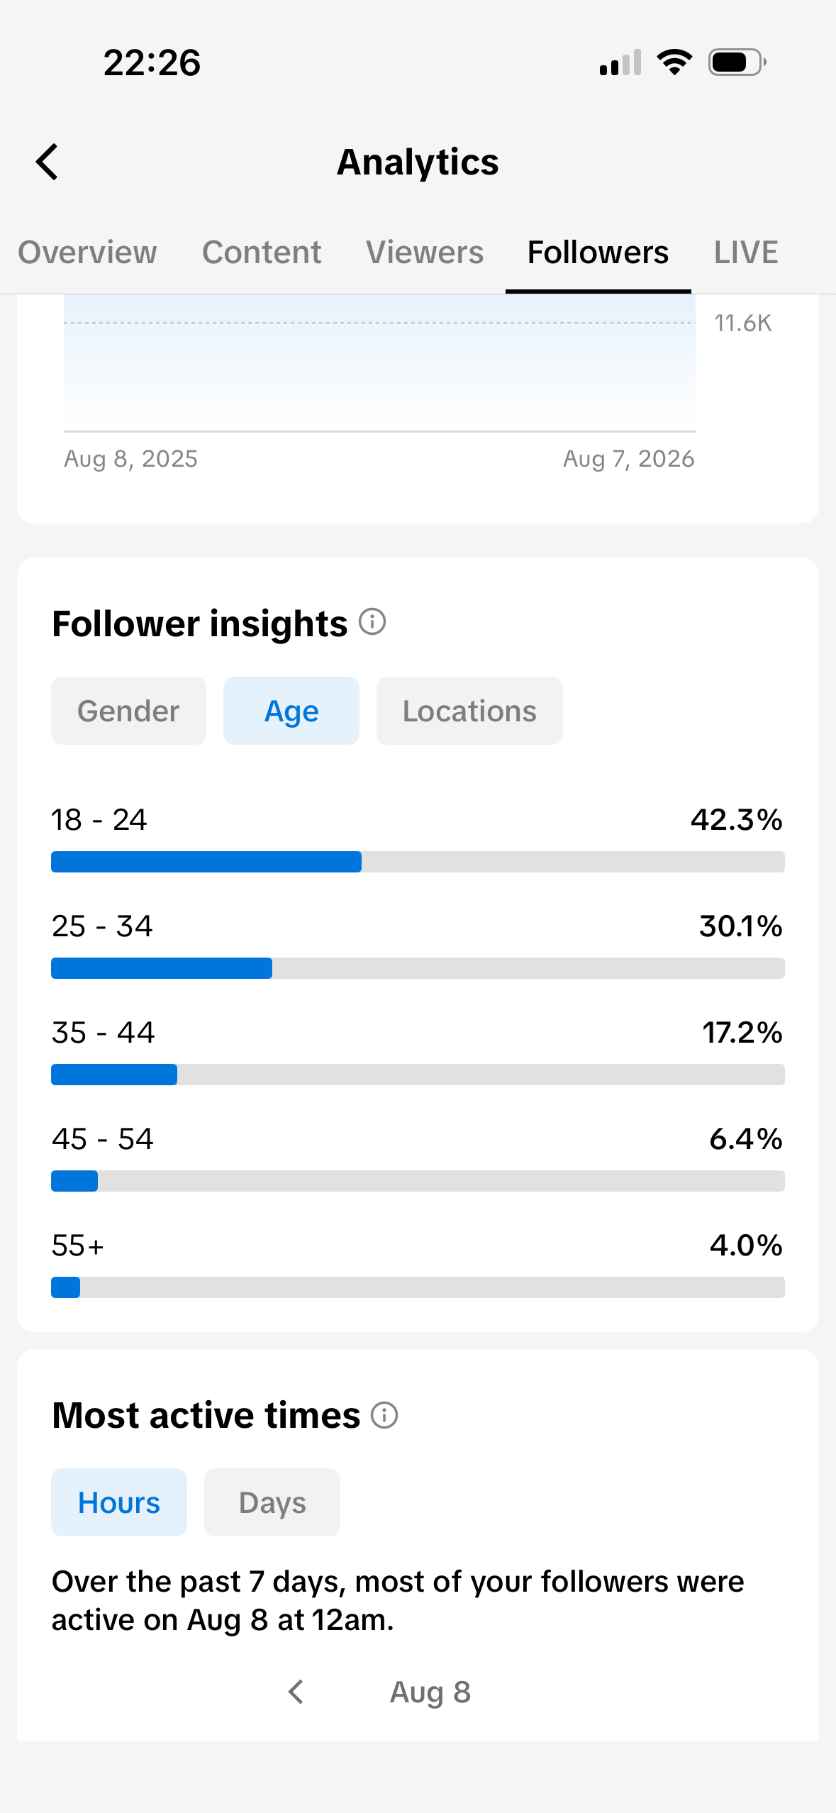Tap the Wi-Fi status icon
This screenshot has width=836, height=1813.
point(674,62)
